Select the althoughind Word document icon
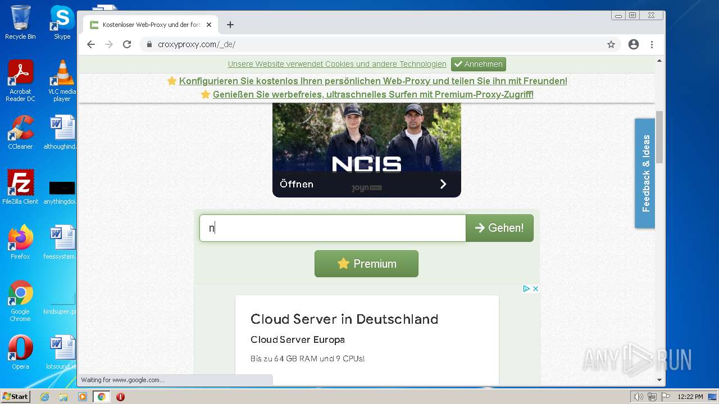 point(62,132)
